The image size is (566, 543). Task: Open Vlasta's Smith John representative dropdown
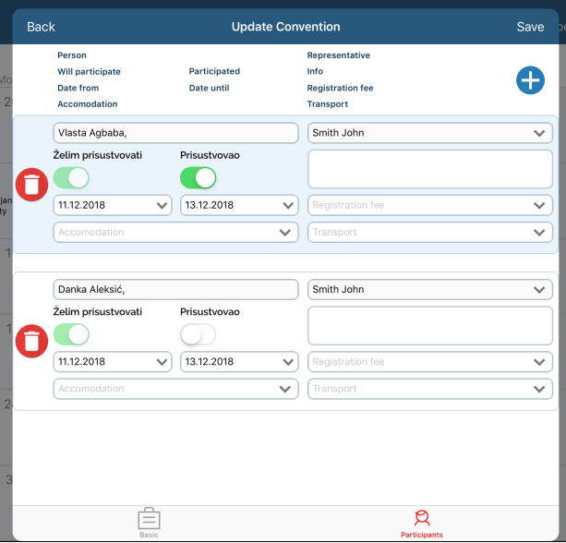tap(429, 133)
